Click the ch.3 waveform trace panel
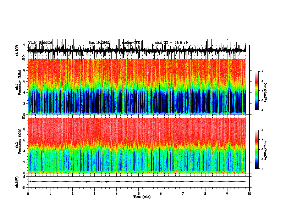Viewport: 281px width, 217px height. 138,182
